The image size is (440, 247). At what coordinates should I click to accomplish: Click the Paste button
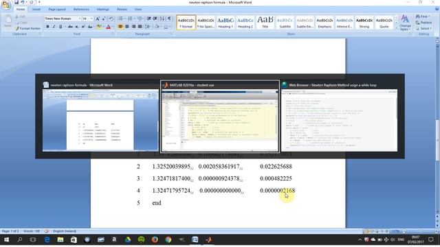pos(8,22)
